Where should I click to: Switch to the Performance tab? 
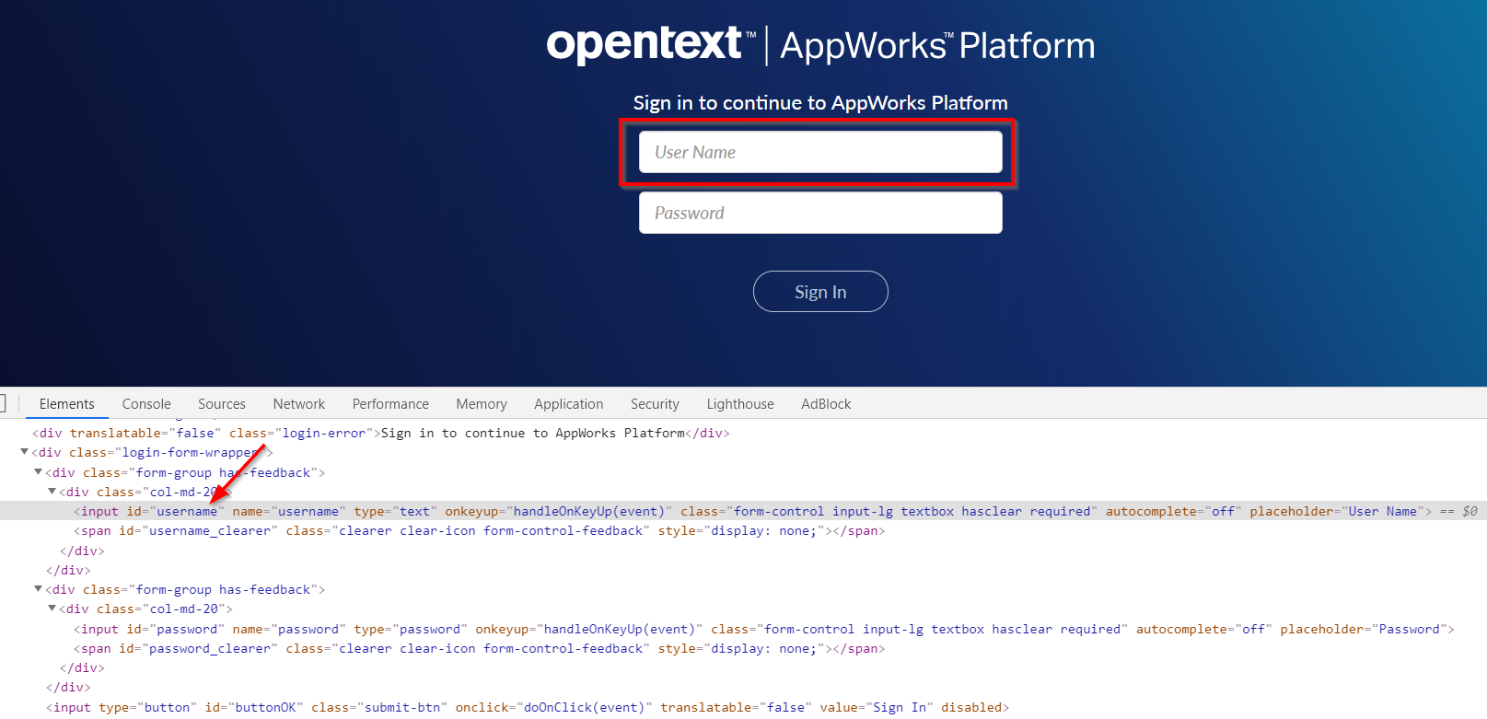pyautogui.click(x=390, y=404)
